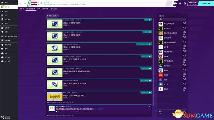Viewport: 214px width, 120px height.
Task: Switch to the fourth tab after 新闻
Action: (45, 9)
